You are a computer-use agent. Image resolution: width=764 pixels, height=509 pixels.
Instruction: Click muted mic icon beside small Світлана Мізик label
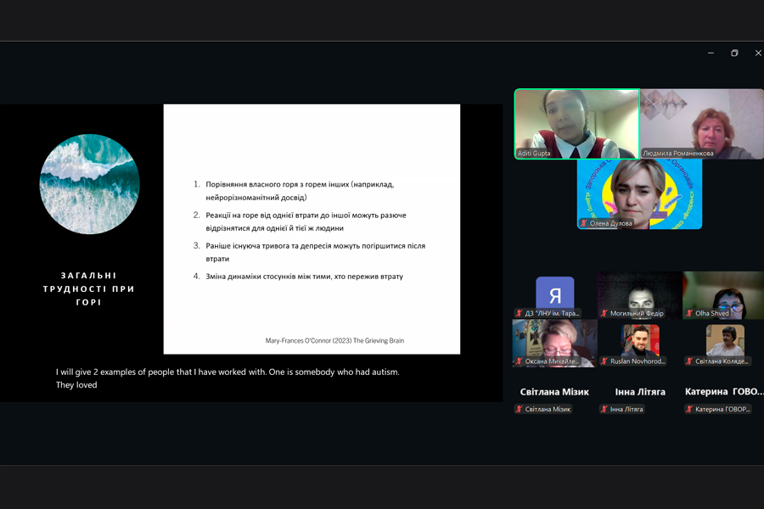(519, 409)
